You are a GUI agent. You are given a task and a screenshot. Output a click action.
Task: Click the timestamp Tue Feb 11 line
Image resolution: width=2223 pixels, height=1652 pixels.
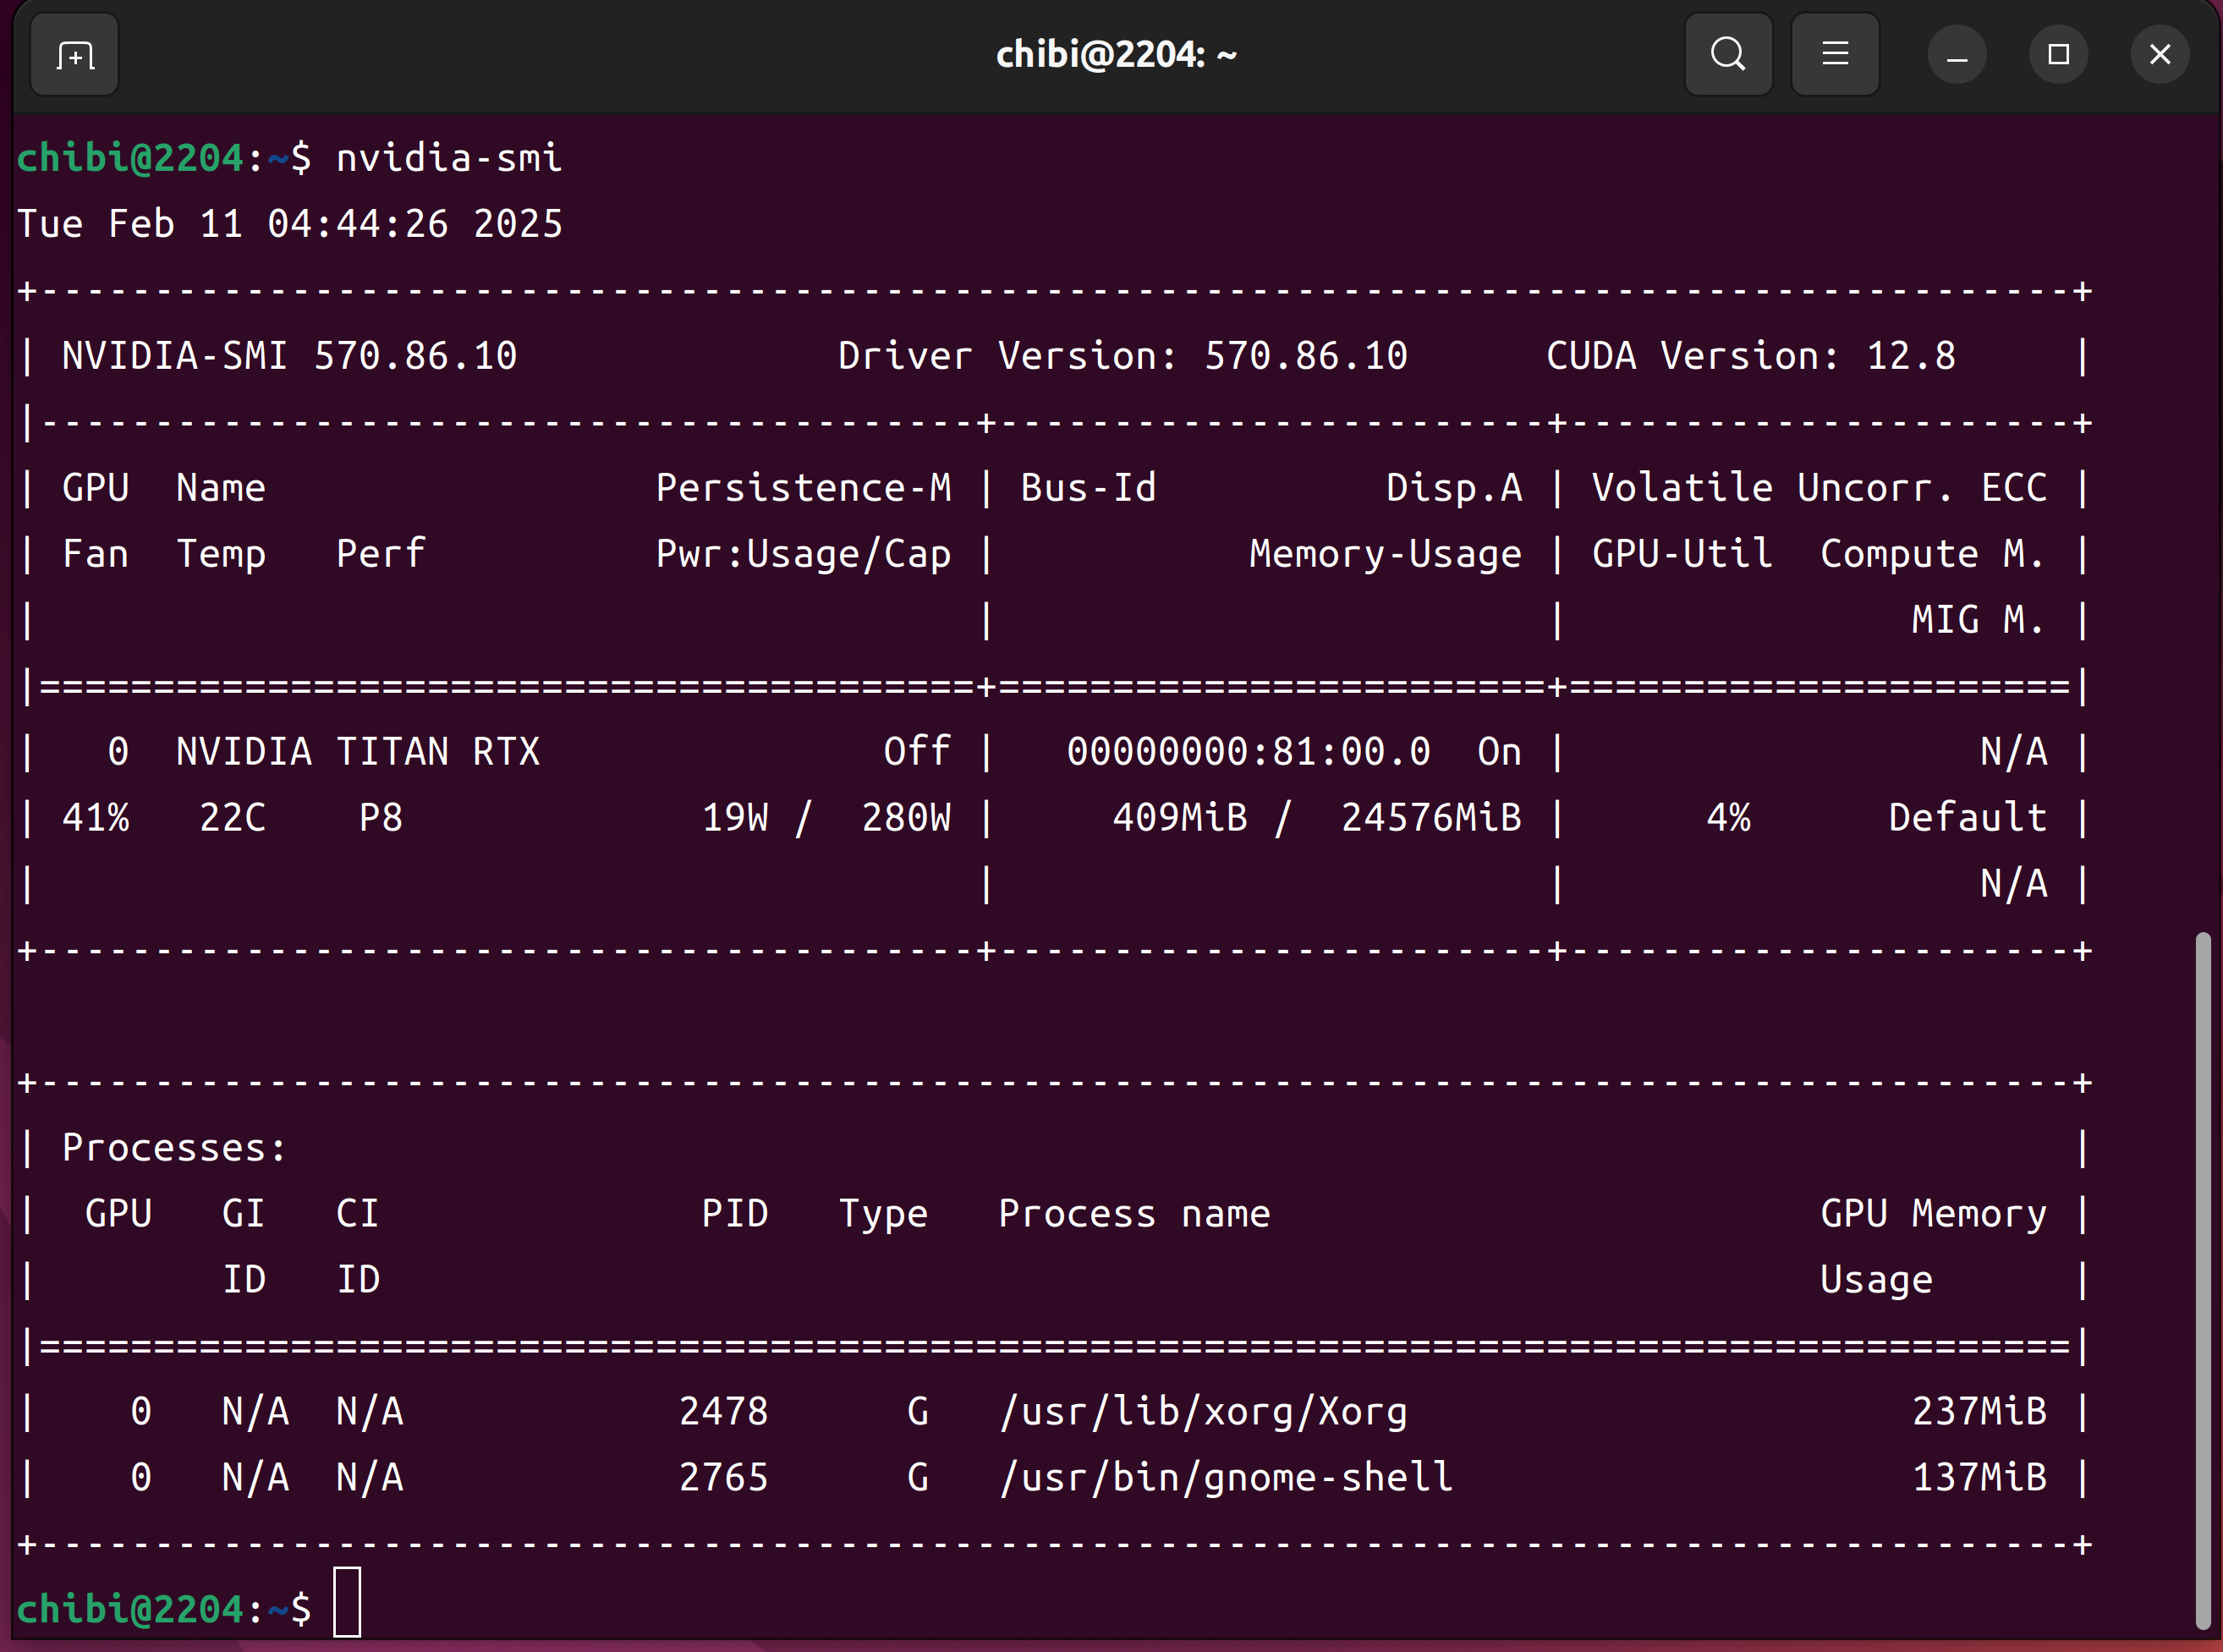pyautogui.click(x=290, y=224)
